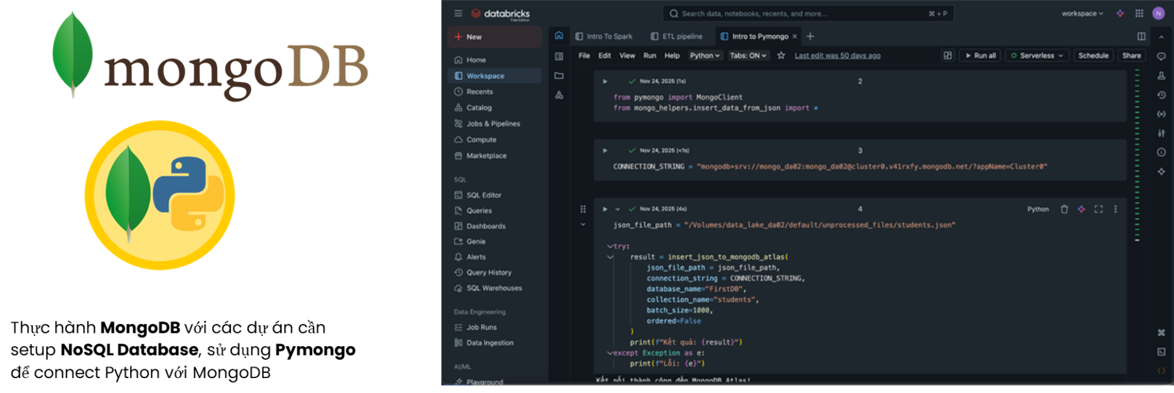Open the comments panel in the right sidebar
The width and height of the screenshot is (1174, 393).
coord(1161,56)
